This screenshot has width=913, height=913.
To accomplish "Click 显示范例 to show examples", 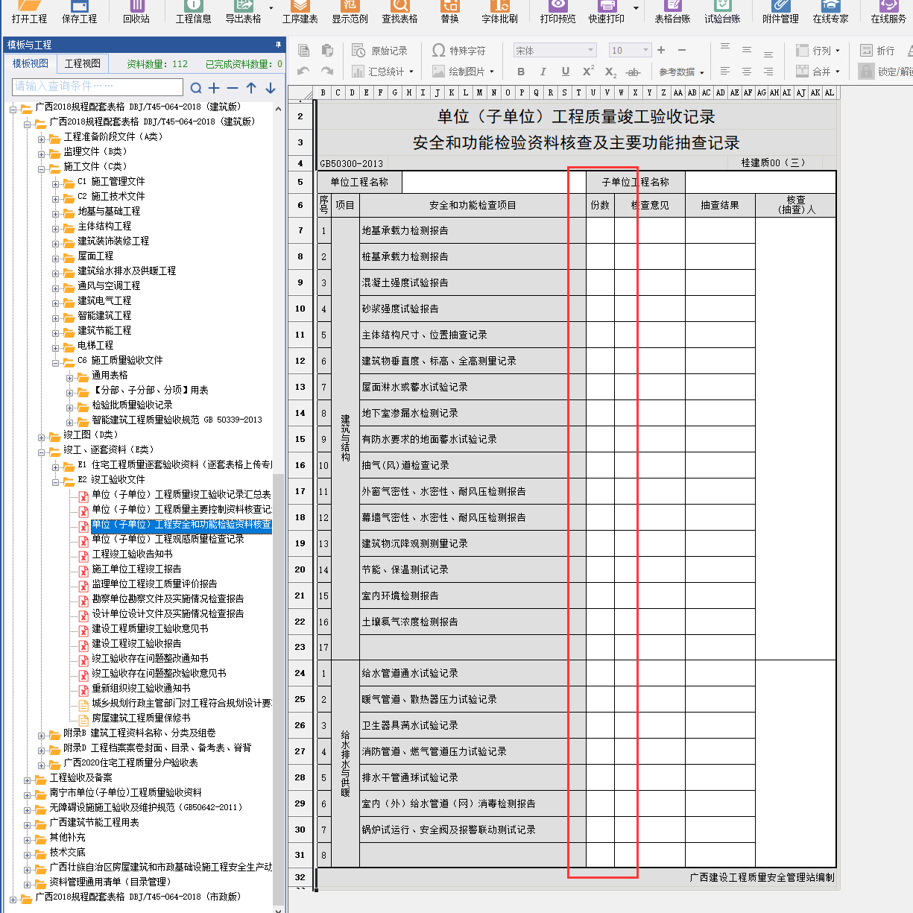I will tap(350, 13).
